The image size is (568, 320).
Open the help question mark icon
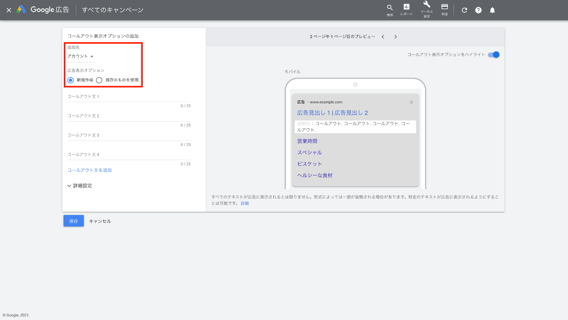click(x=478, y=10)
